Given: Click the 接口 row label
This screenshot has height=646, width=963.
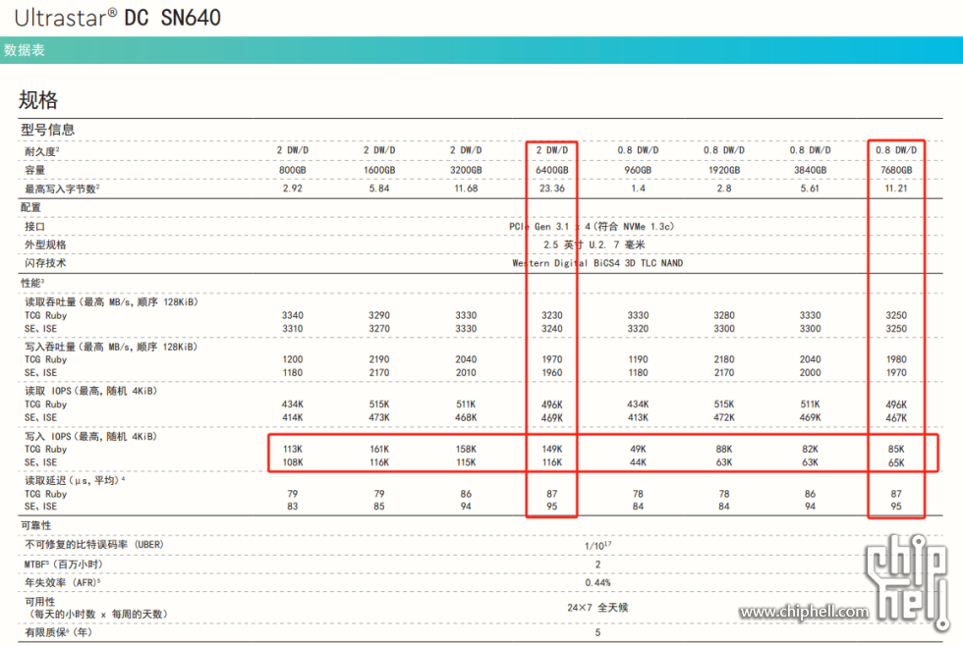Looking at the screenshot, I should 35,227.
